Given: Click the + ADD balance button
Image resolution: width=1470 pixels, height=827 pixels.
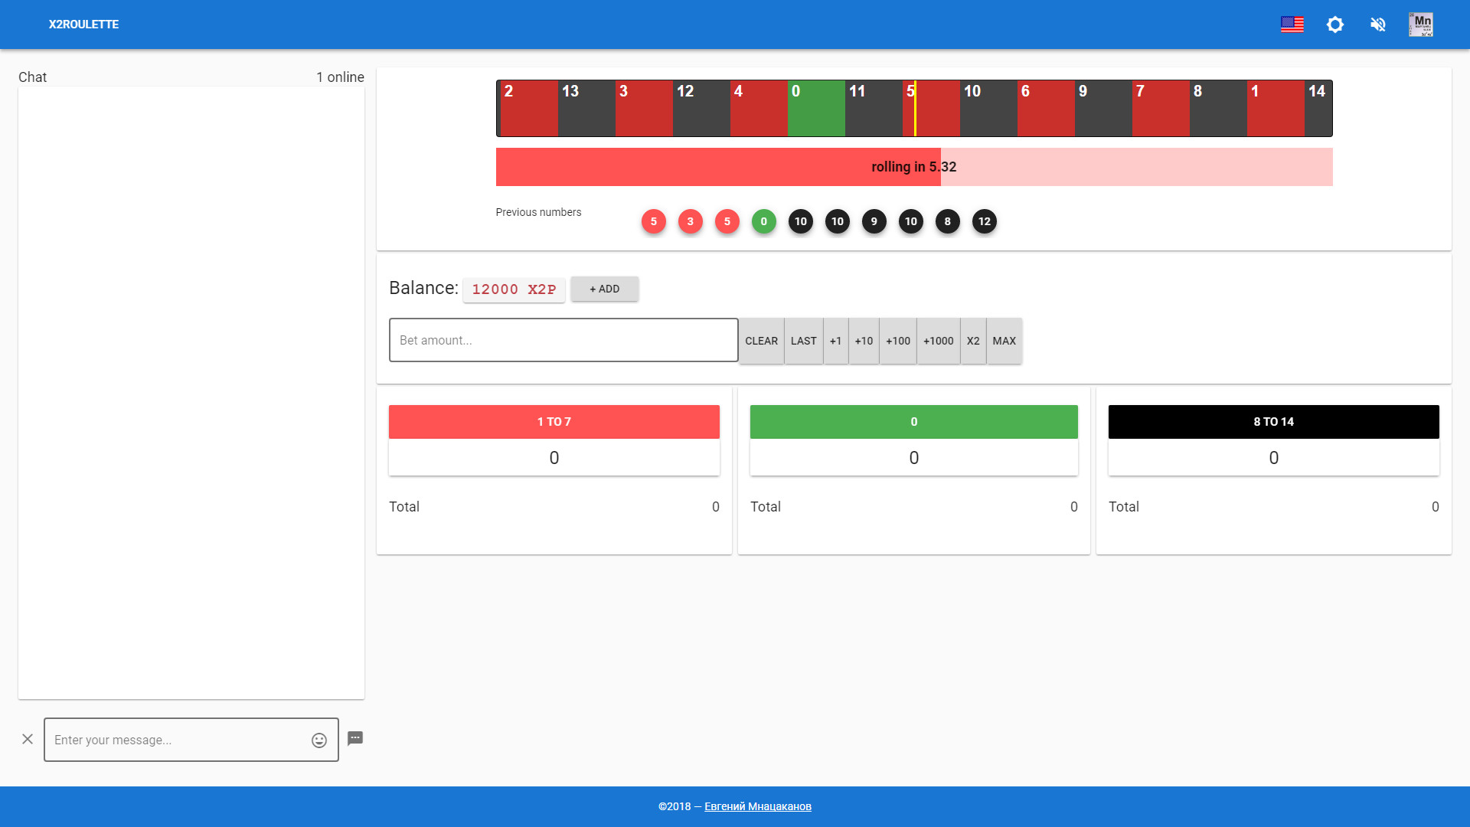Looking at the screenshot, I should coord(604,289).
